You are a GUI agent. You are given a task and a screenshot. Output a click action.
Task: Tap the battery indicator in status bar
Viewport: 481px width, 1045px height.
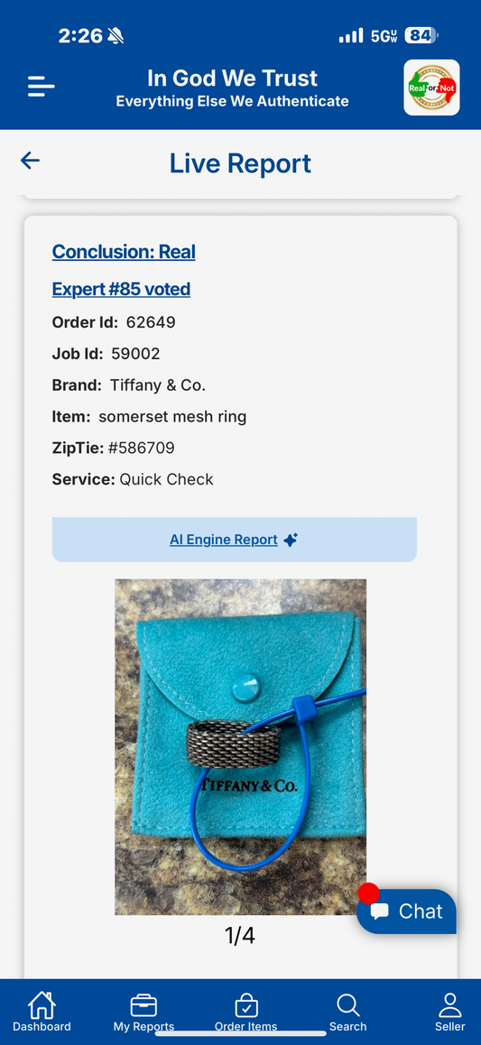421,35
